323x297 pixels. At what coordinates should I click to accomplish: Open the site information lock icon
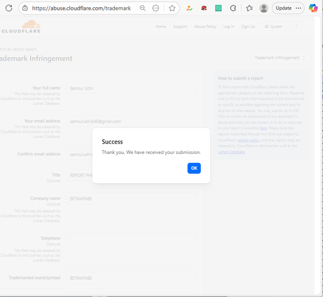(x=25, y=8)
